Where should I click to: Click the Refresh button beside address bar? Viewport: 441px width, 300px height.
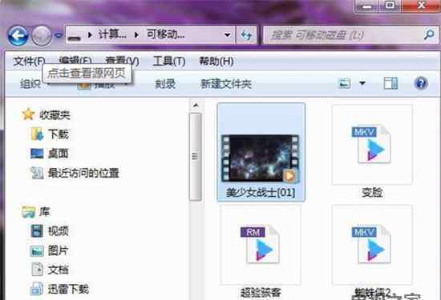pos(246,35)
